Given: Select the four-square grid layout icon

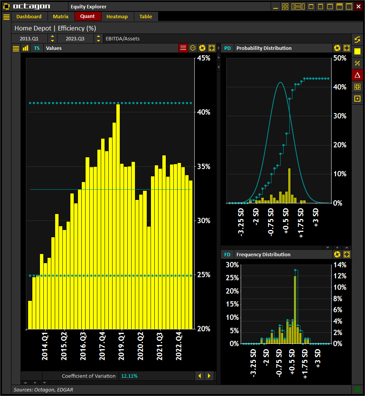Looking at the screenshot, I should pyautogui.click(x=285, y=6).
